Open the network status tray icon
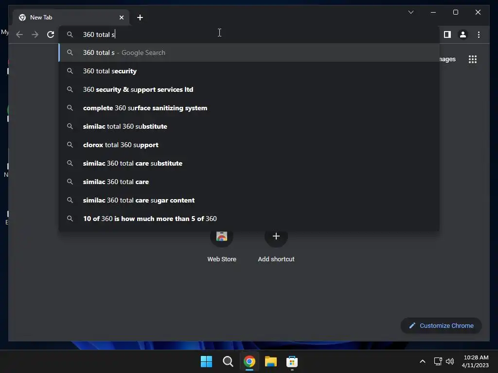The height and width of the screenshot is (373, 498). pos(438,361)
